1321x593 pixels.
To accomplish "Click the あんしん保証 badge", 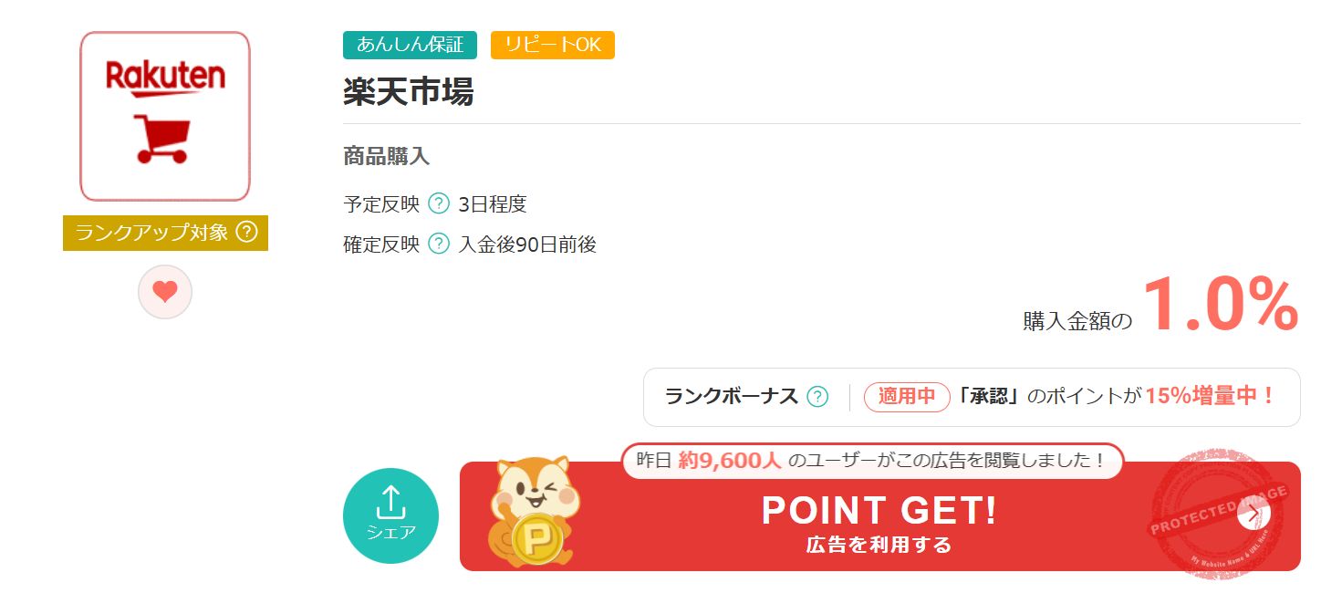I will point(410,45).
